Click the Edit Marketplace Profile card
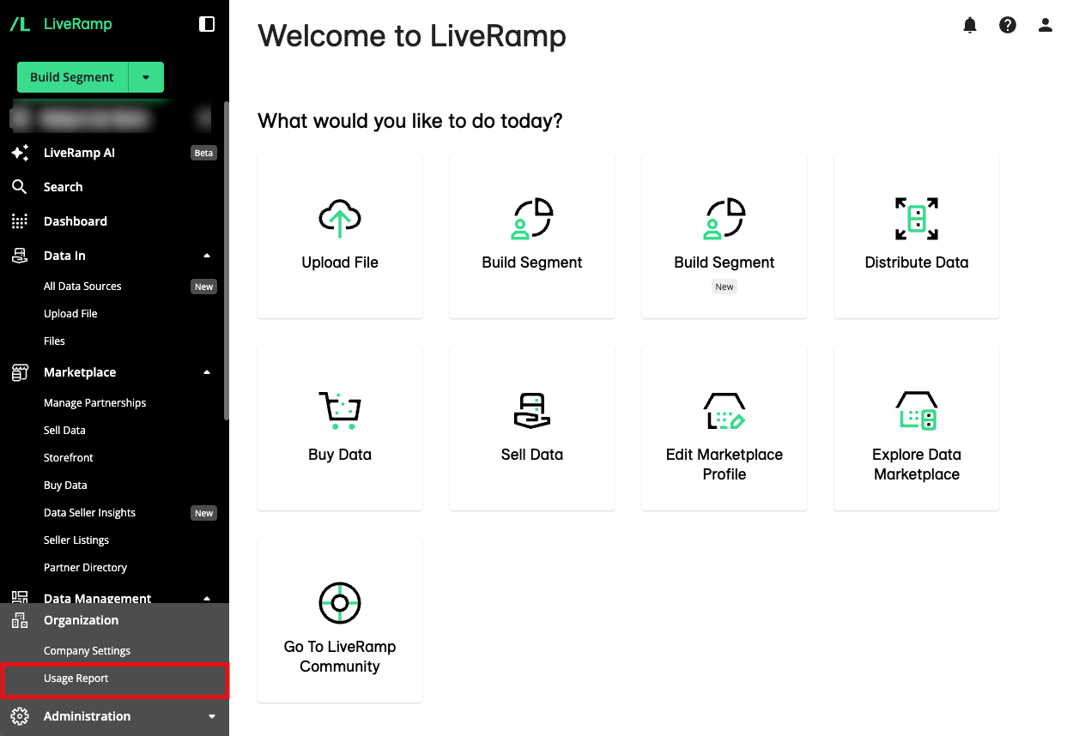Image resolution: width=1085 pixels, height=736 pixels. coord(724,428)
